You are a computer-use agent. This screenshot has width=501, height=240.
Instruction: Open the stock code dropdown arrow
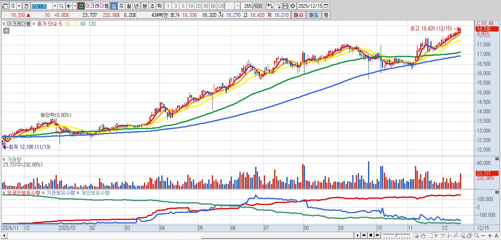pyautogui.click(x=55, y=6)
